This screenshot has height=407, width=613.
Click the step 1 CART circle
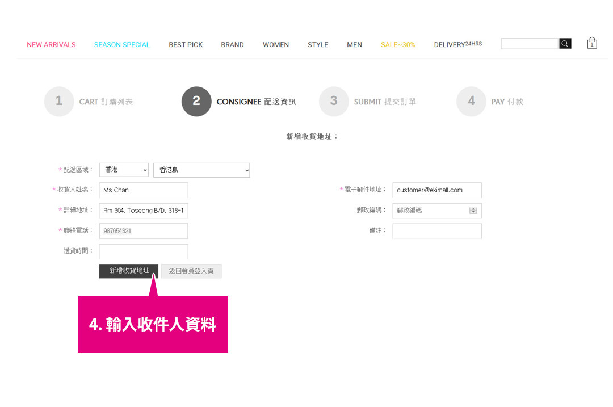tap(59, 102)
